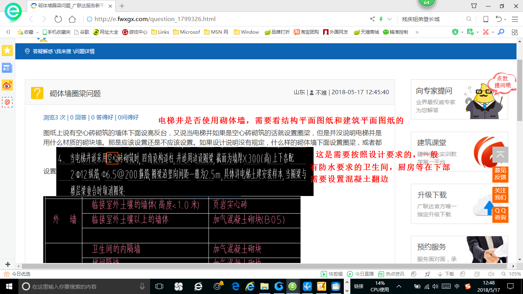
Task: Open the Microsof bookmark folder
Action: click(x=186, y=32)
